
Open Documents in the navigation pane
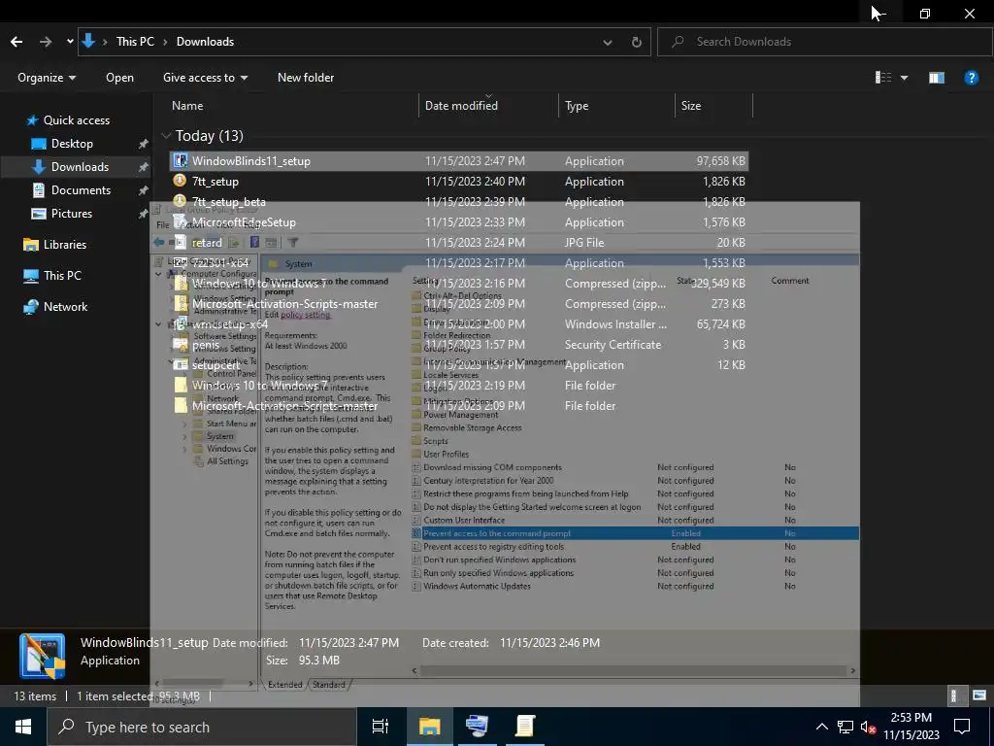pos(81,190)
